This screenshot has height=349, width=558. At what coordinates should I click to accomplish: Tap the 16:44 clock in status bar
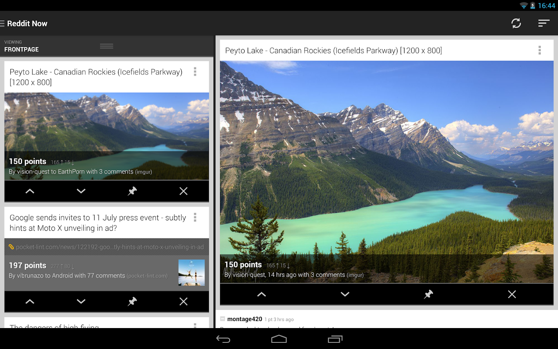[546, 5]
